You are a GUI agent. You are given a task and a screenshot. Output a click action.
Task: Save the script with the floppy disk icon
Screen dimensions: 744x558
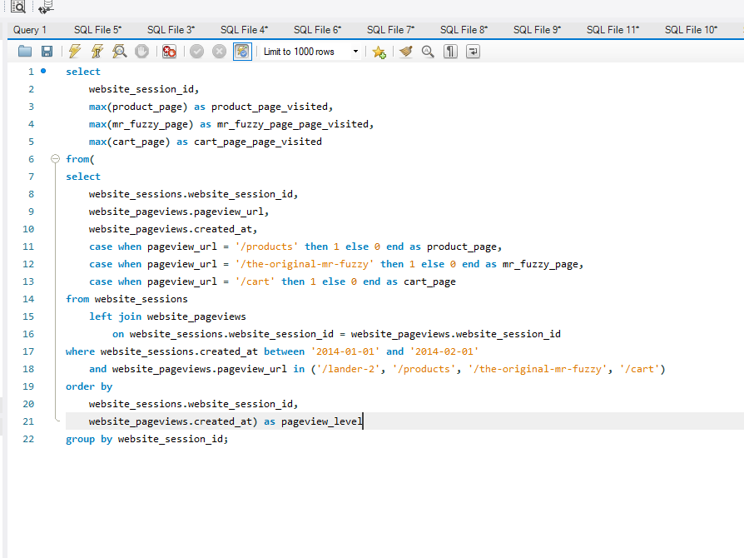tap(47, 52)
